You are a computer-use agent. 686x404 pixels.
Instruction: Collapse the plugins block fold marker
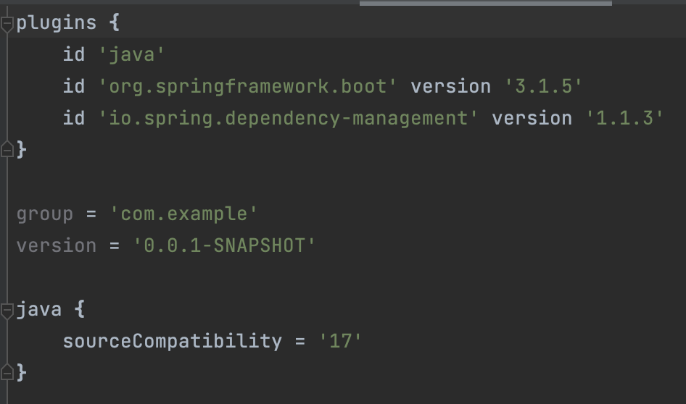7,24
